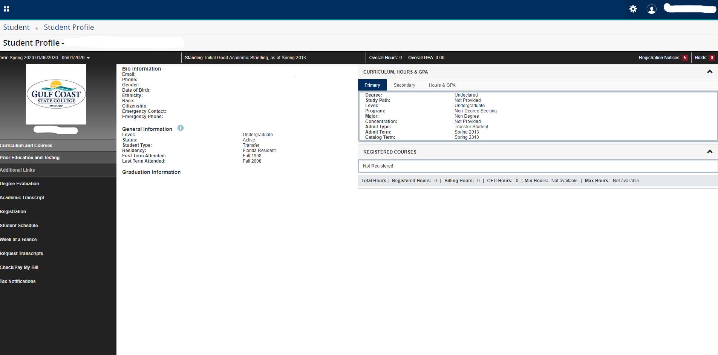Click the Gulf Coast State College logo

click(56, 94)
